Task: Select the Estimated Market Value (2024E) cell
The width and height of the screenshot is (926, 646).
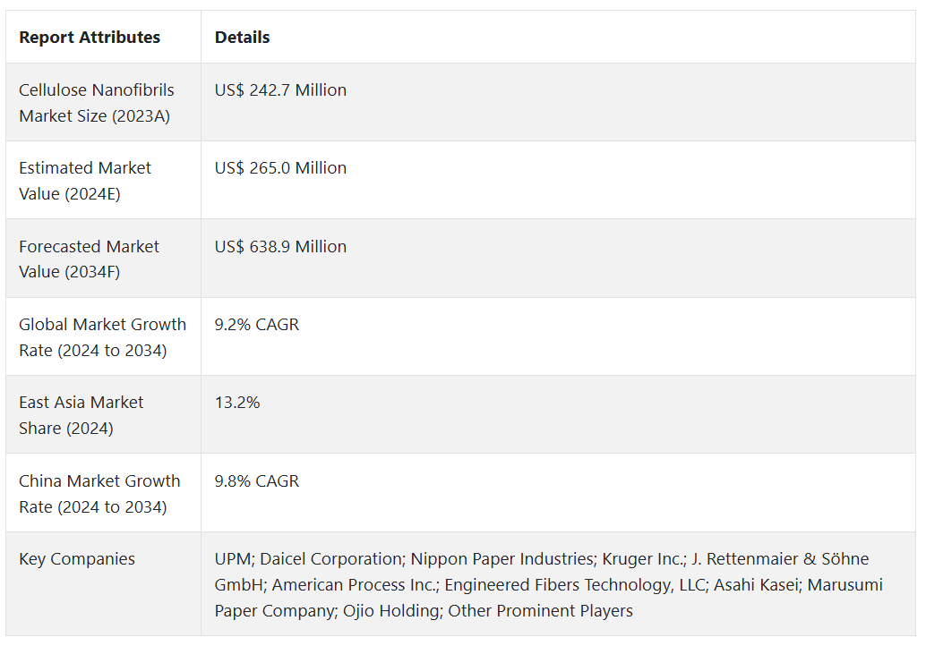Action: pyautogui.click(x=85, y=180)
